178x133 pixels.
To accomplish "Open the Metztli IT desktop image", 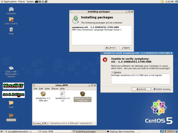I will 13,86.
